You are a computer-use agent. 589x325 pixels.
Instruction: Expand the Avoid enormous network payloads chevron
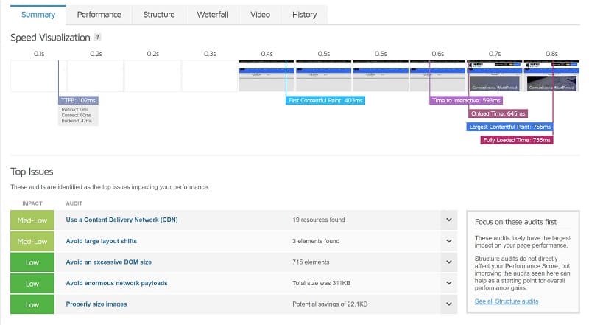pyautogui.click(x=448, y=283)
